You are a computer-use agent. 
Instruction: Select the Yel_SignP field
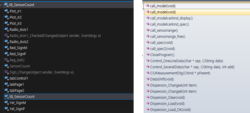coord(17,109)
